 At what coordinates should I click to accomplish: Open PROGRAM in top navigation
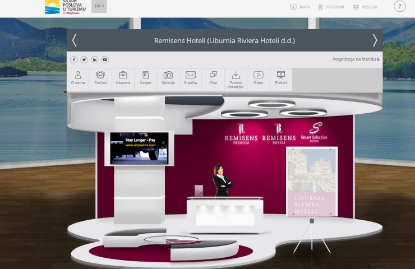point(331,7)
